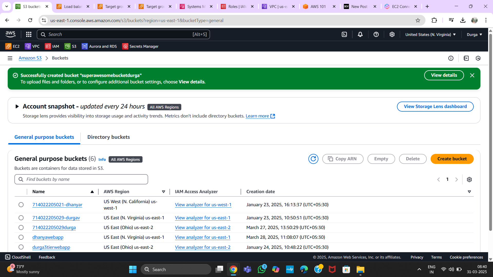Sort by Creation date column arrow
This screenshot has height=277, width=493.
tap(469, 192)
